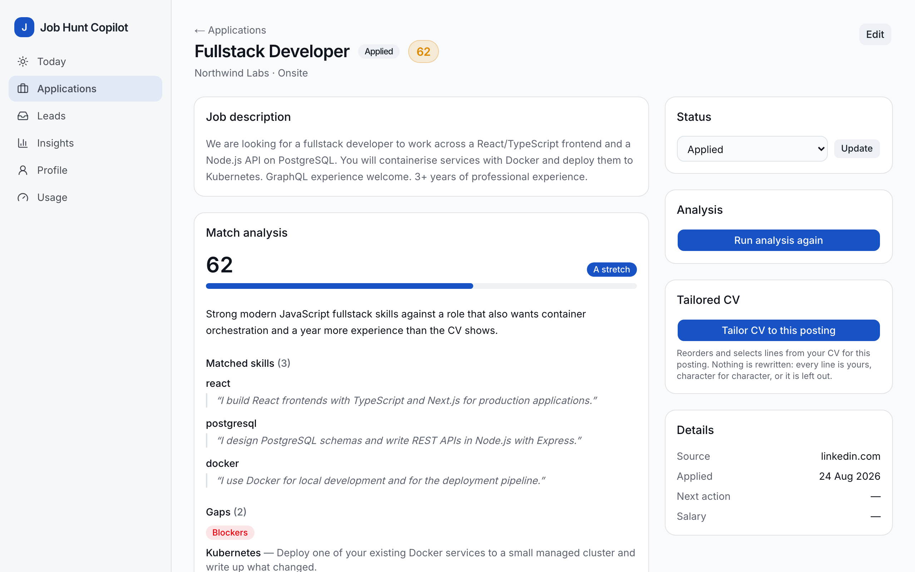Click the Today sun icon
The height and width of the screenshot is (572, 915).
pos(23,61)
